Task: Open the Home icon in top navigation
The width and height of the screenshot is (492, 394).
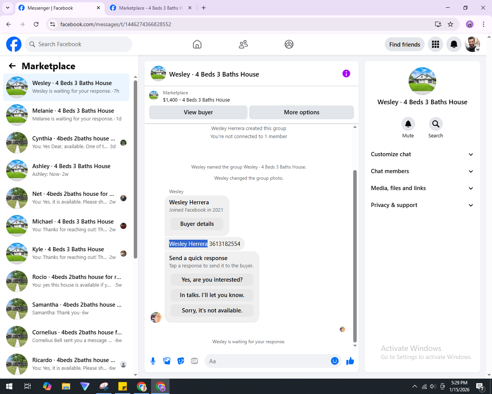Action: 197,44
